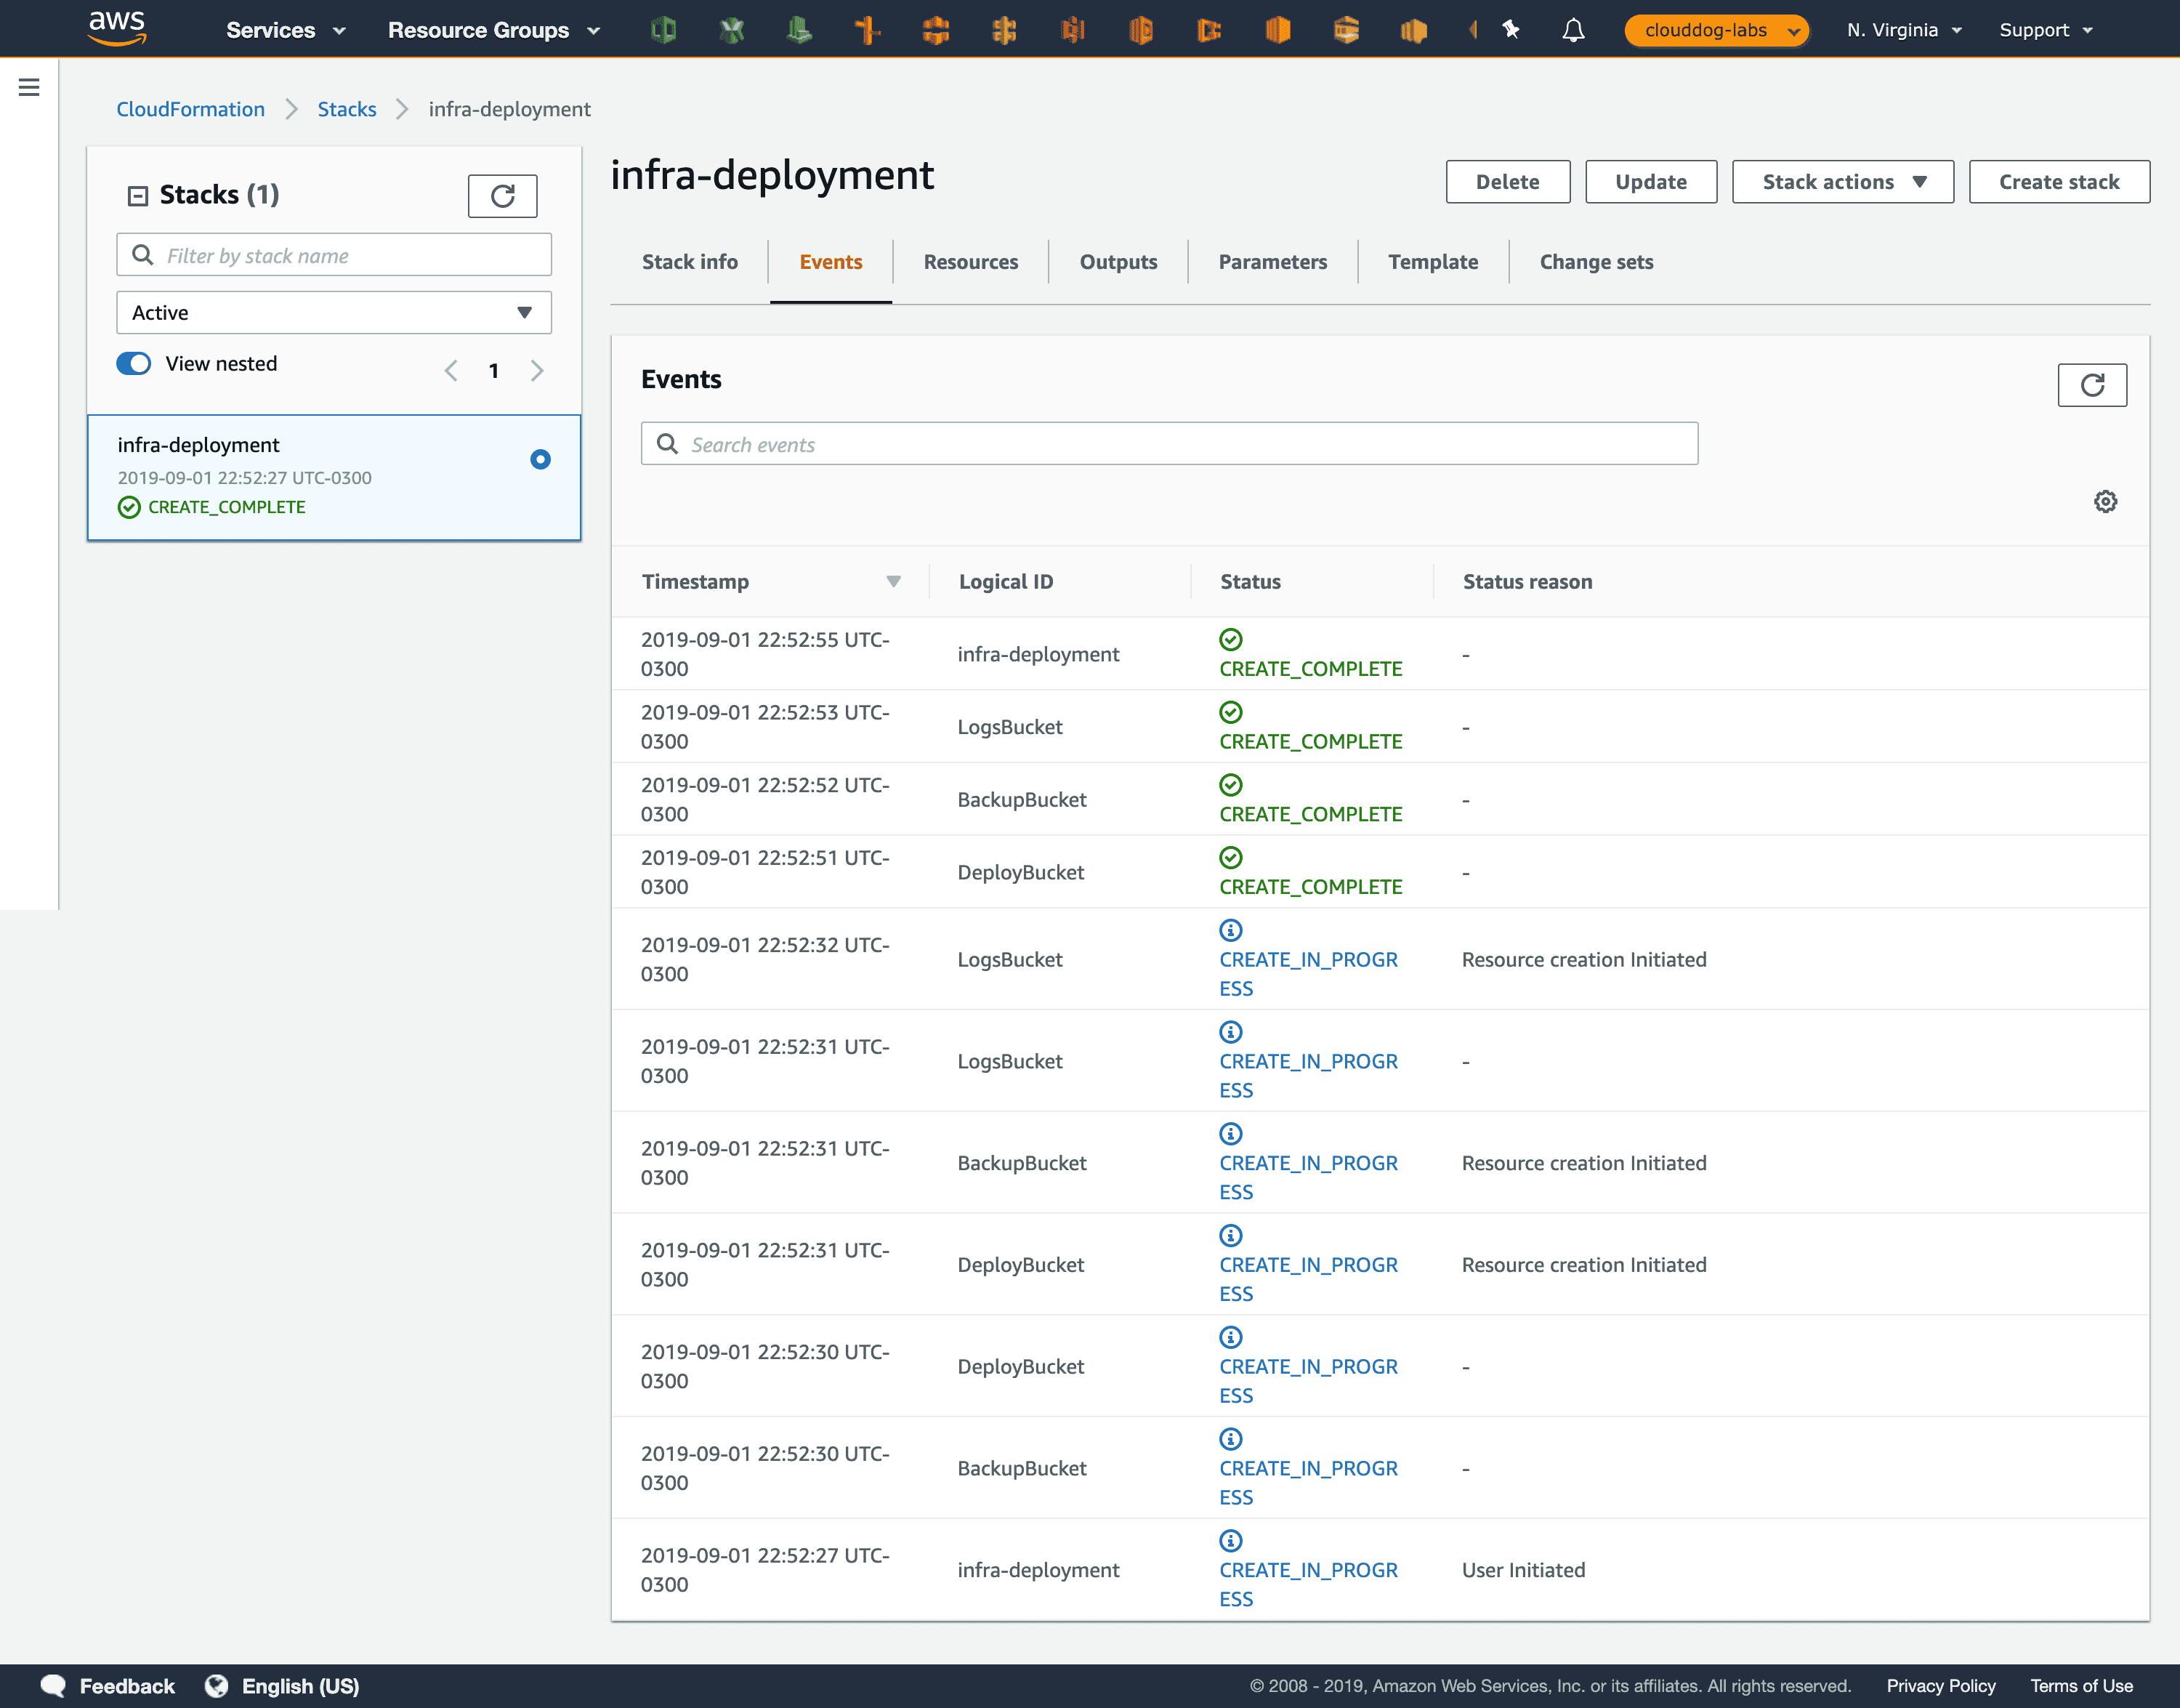This screenshot has height=1708, width=2180.
Task: Go to next stacks page arrow
Action: pyautogui.click(x=537, y=371)
